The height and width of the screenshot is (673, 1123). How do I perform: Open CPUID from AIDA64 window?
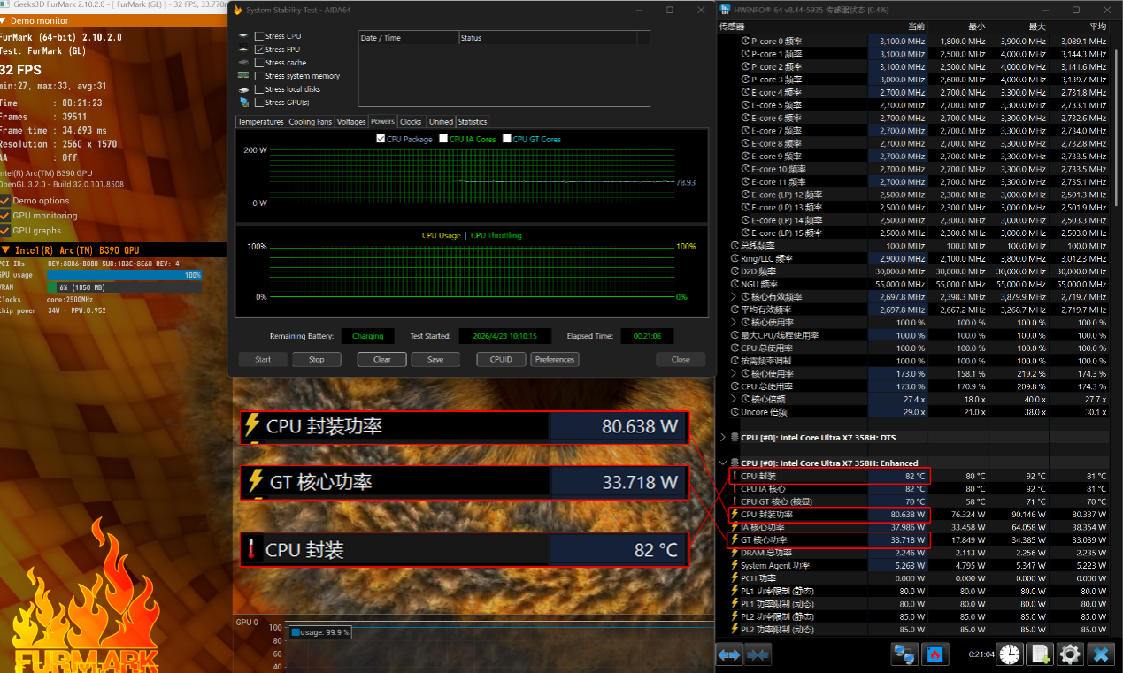pyautogui.click(x=501, y=359)
